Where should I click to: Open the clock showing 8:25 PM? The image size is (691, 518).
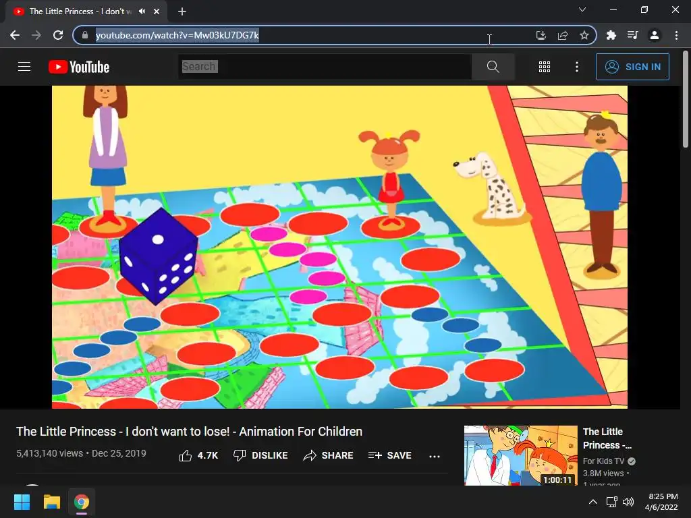coord(663,502)
